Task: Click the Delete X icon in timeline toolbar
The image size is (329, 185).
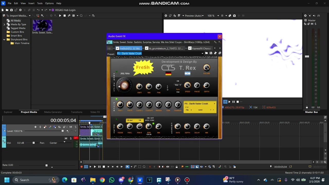Action: 150,167
